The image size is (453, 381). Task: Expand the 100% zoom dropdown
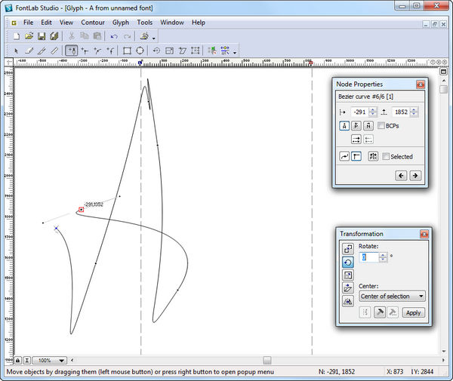(x=61, y=361)
